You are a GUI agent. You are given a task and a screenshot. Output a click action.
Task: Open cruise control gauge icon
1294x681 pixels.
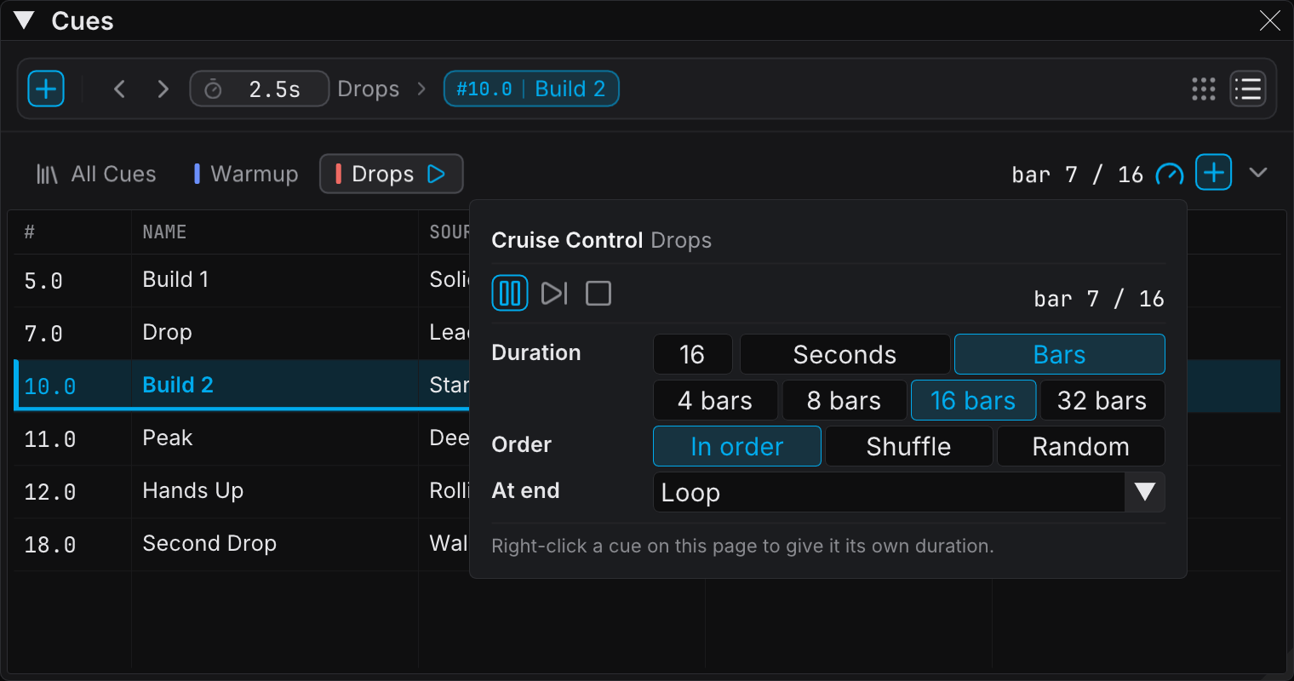(x=1170, y=174)
